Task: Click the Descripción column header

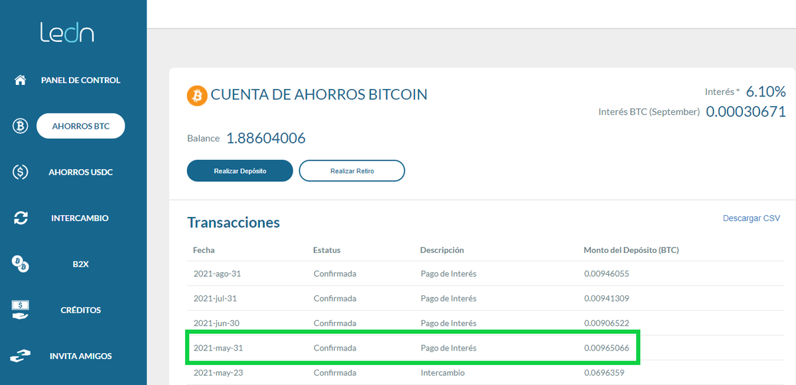Action: [x=442, y=250]
